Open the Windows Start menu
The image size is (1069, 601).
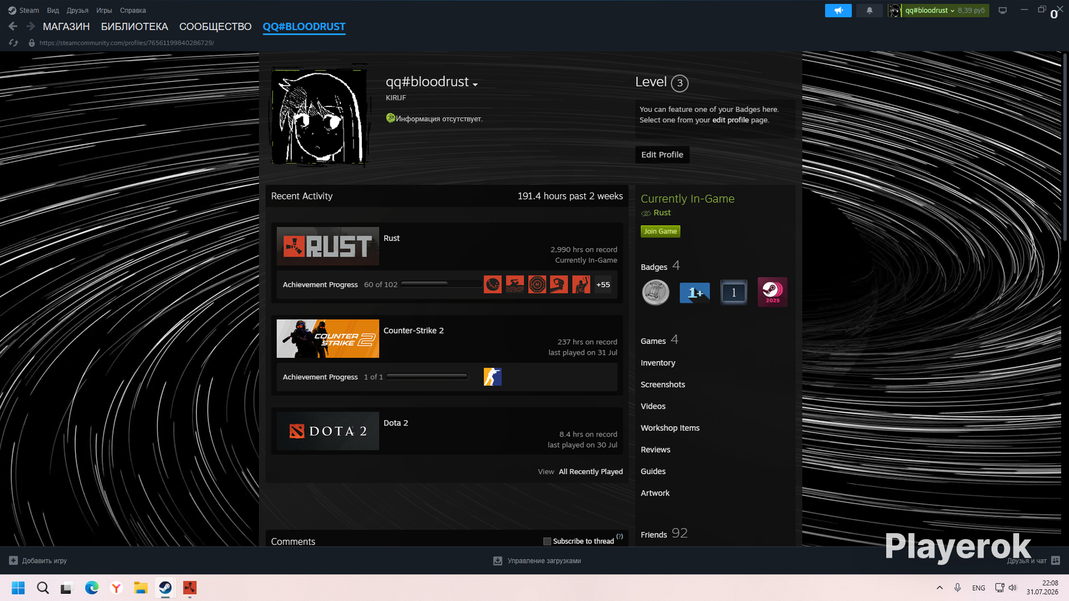[x=18, y=588]
